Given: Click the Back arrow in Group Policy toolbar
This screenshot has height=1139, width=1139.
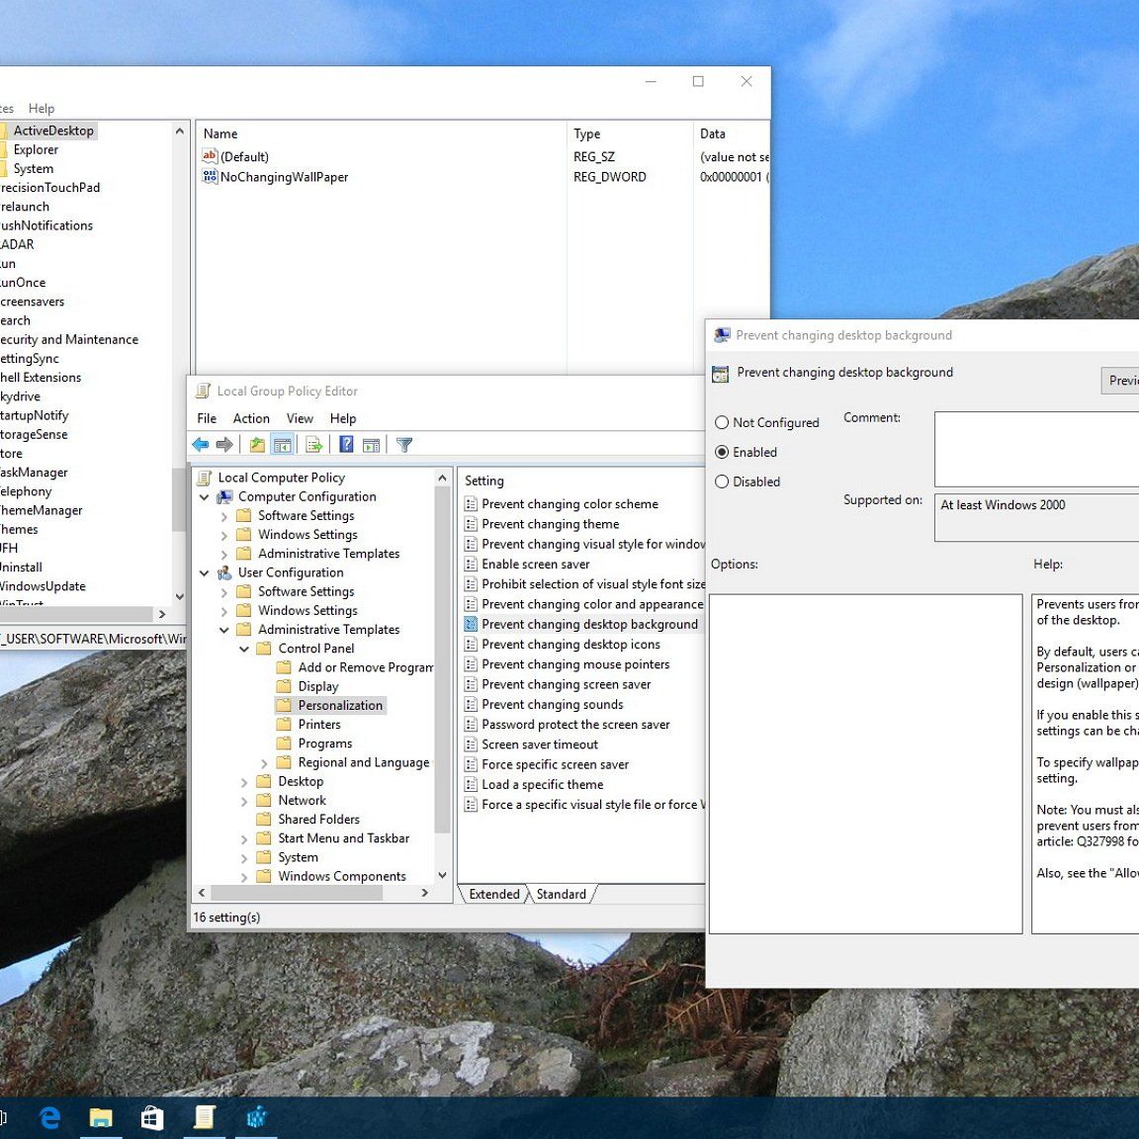Looking at the screenshot, I should [x=201, y=445].
